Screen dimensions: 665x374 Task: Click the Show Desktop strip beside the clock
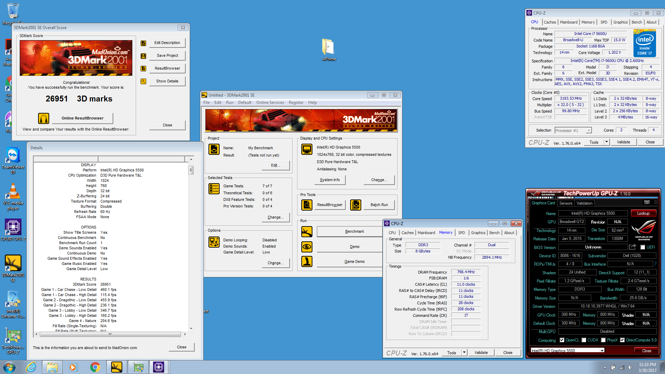click(x=662, y=367)
